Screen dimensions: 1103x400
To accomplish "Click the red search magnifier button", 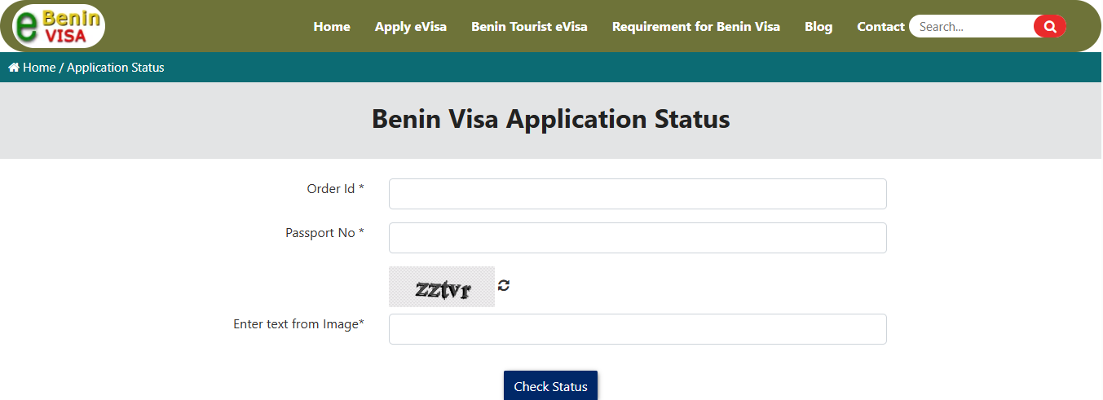I will pyautogui.click(x=1049, y=27).
